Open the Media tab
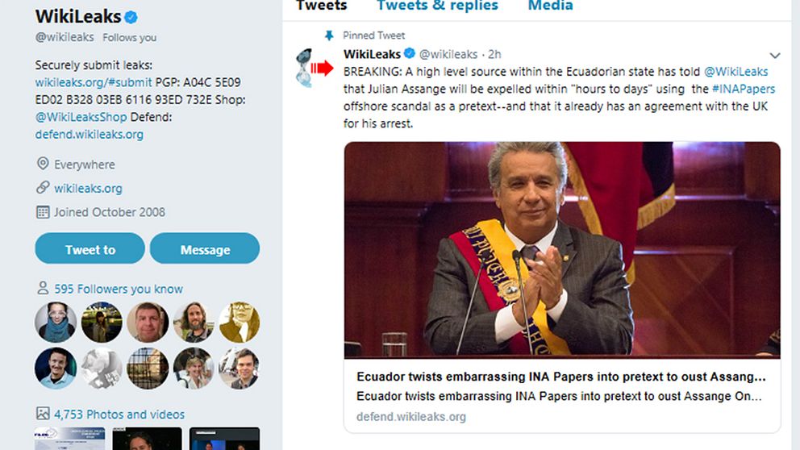 [550, 6]
